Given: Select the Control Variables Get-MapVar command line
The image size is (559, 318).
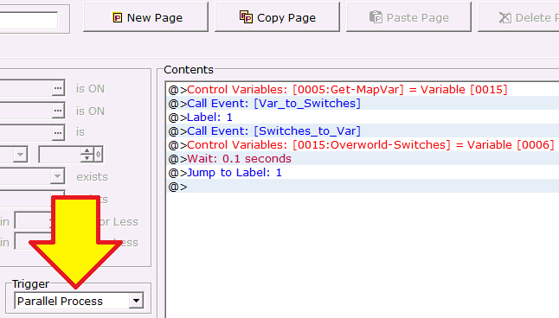Looking at the screenshot, I should pyautogui.click(x=363, y=89).
